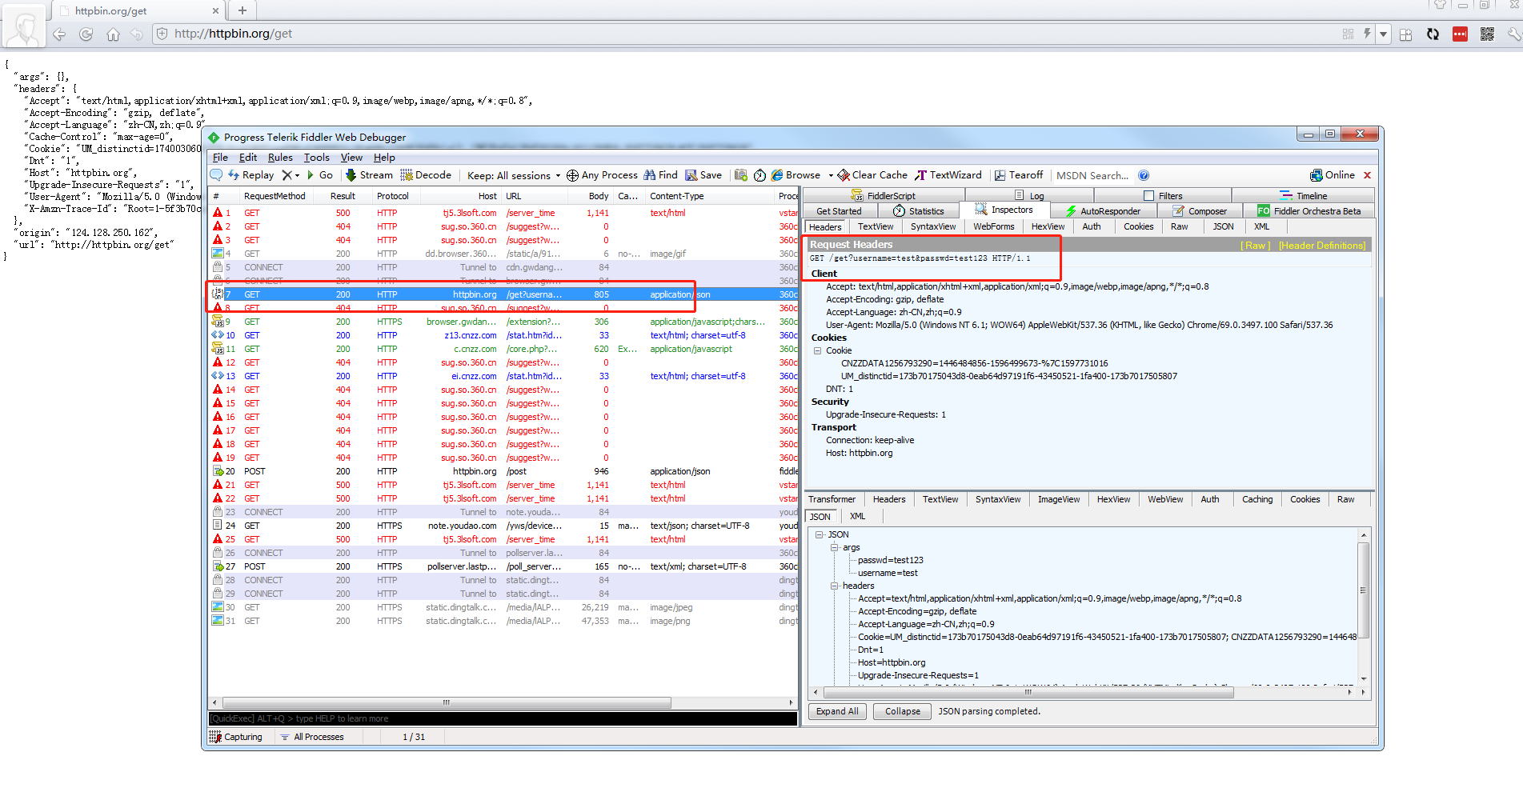Switch to the Timeline tab

pyautogui.click(x=1303, y=195)
